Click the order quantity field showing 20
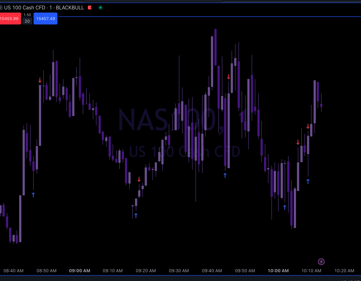The width and height of the screenshot is (361, 281). coord(27,21)
